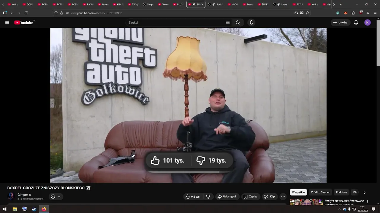Open the YouTube hamburger guide menu
380x213 pixels.
point(7,22)
